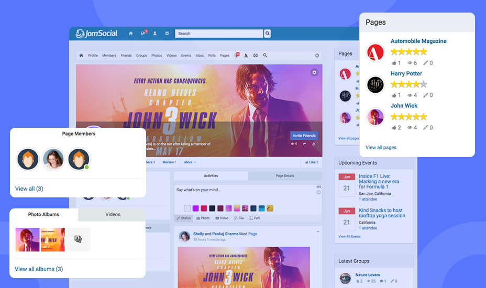Choose the File post type

click(x=239, y=218)
